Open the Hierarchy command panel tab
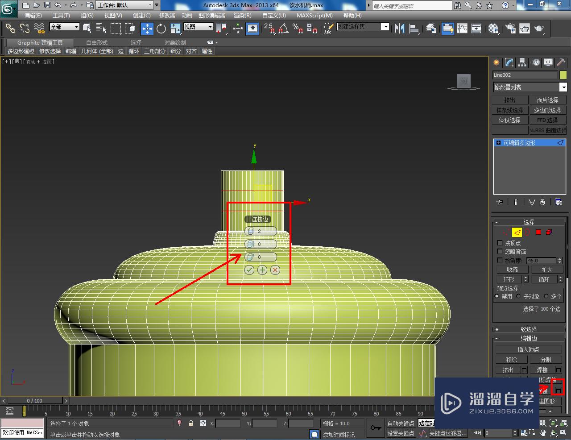The width and height of the screenshot is (571, 440). [522, 62]
